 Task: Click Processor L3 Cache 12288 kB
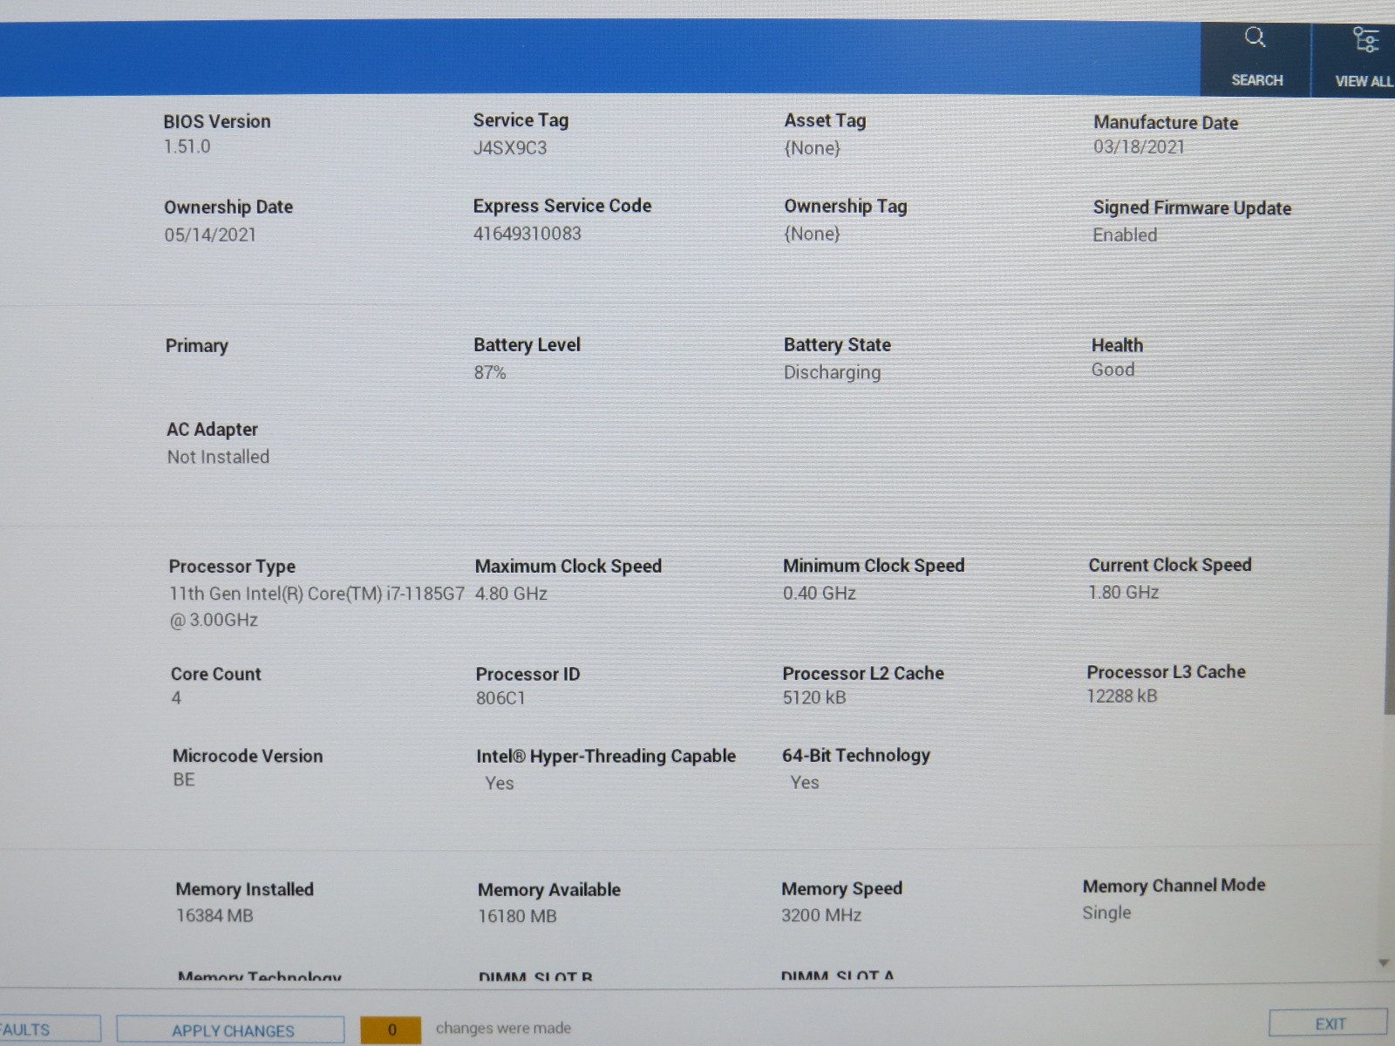1121,696
